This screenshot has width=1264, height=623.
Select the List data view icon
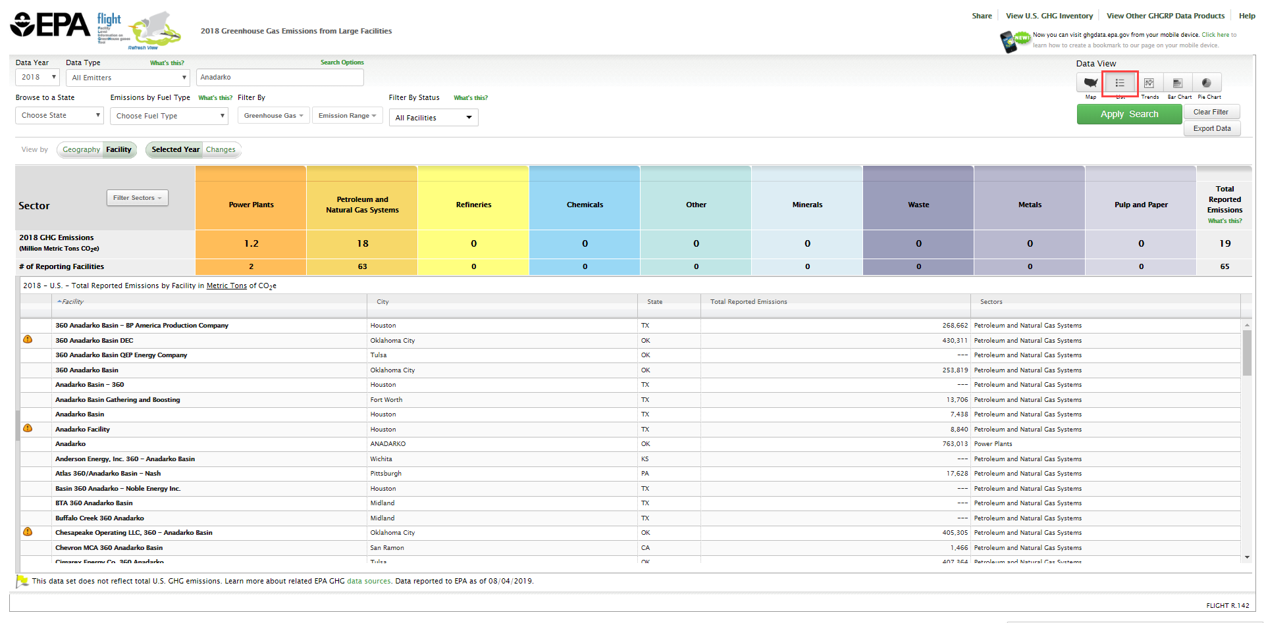pyautogui.click(x=1120, y=83)
